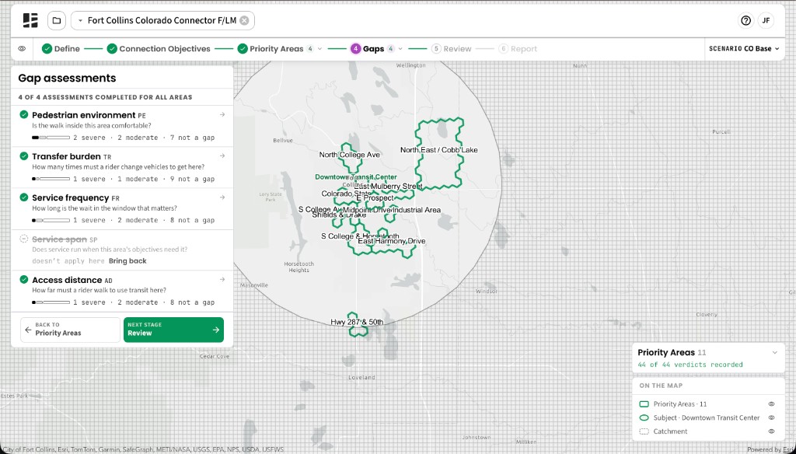
Task: Click the app logo icon
Action: point(30,21)
